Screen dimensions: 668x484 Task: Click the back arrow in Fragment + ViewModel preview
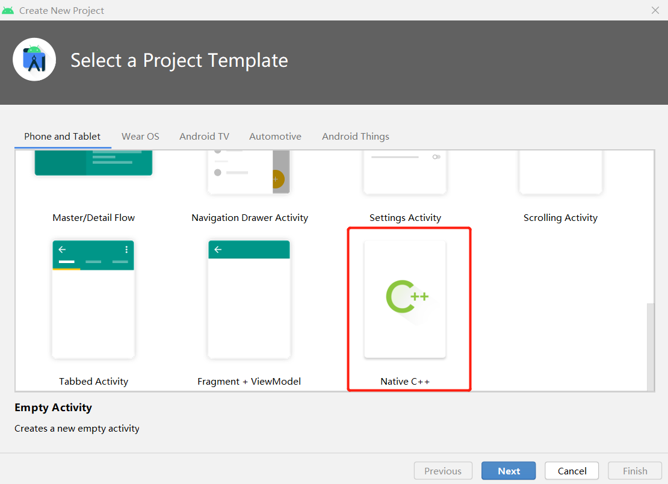pyautogui.click(x=218, y=249)
